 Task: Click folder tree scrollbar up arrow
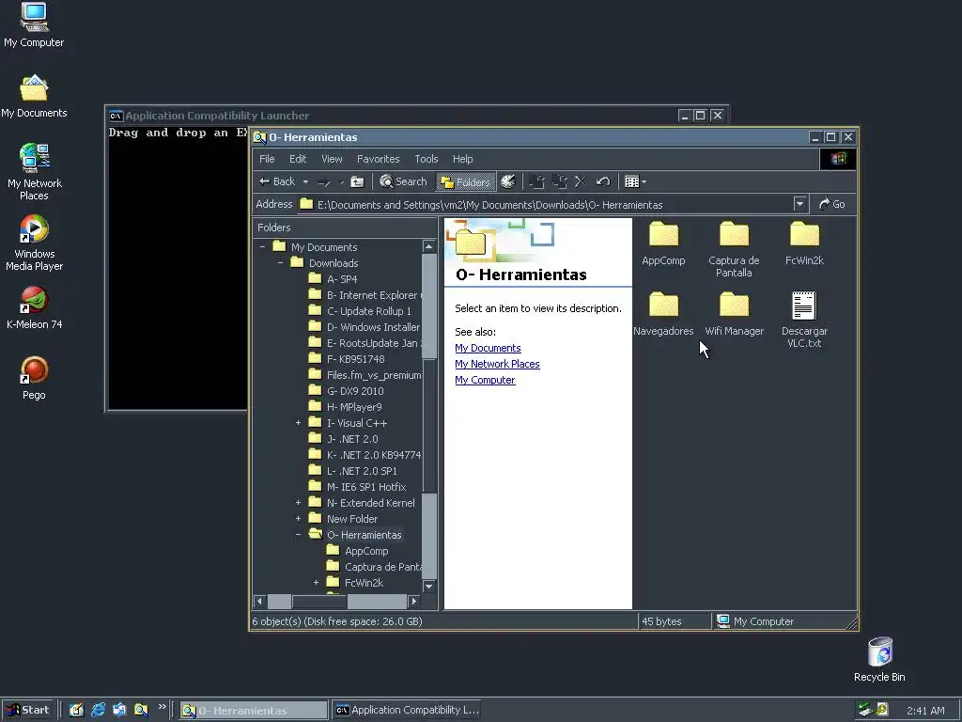pyautogui.click(x=428, y=247)
